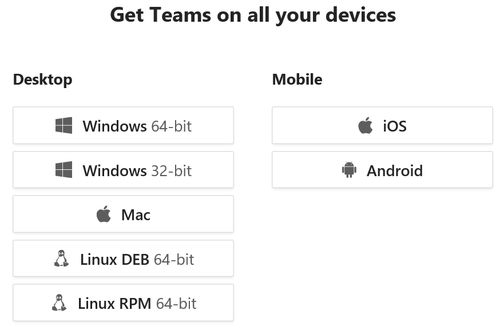The width and height of the screenshot is (504, 330).
Task: Click the penguin icon beside Linux RPM
Action: coord(59,303)
